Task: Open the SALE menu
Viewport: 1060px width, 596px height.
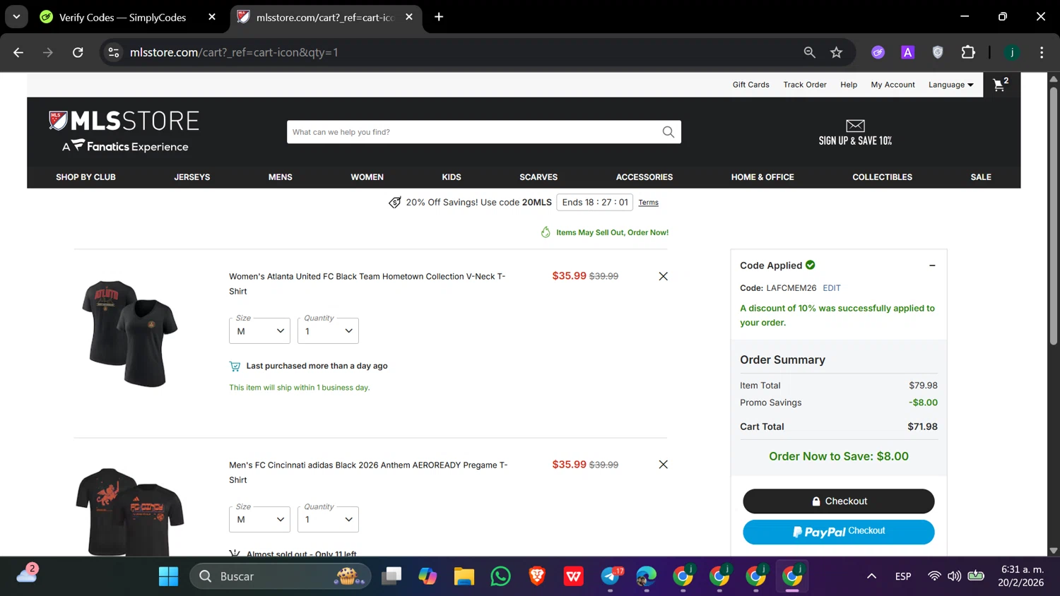Action: point(981,177)
